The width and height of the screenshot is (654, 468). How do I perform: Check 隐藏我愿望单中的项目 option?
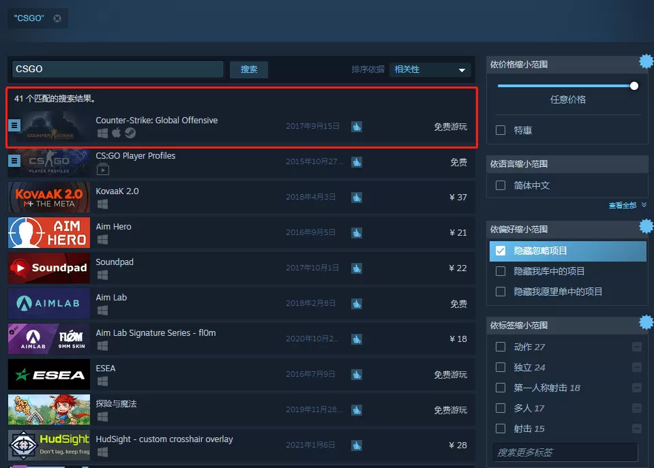point(501,292)
